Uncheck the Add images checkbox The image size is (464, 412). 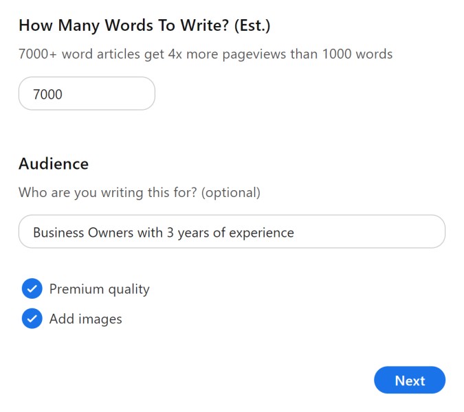coord(32,319)
